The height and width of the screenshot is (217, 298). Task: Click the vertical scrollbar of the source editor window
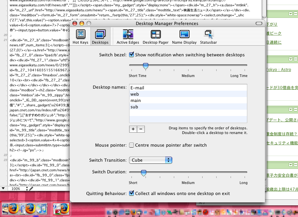(264, 9)
